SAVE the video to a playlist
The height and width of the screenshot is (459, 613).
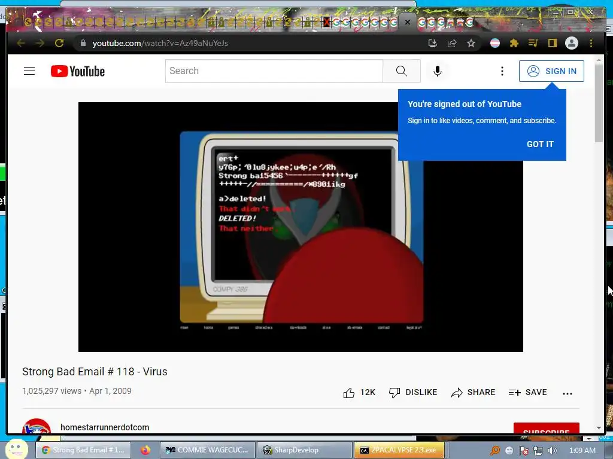click(527, 393)
